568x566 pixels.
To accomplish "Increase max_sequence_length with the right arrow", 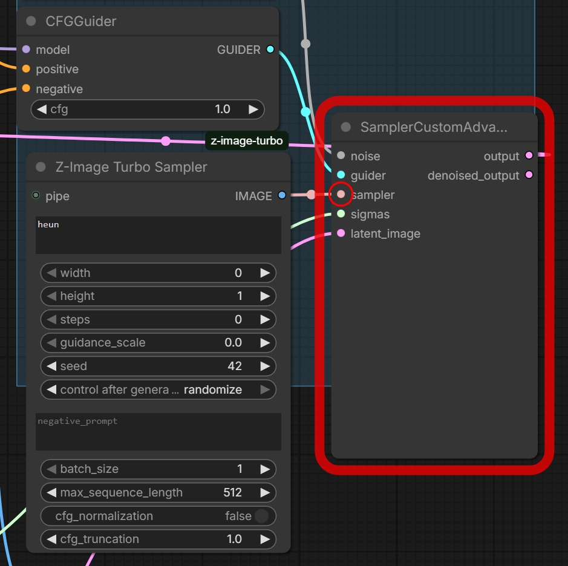I will click(x=265, y=492).
